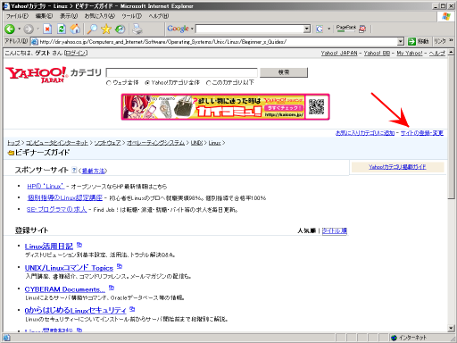Open the ファイル(F) menu
Viewport: 457px width, 343px height.
click(x=18, y=16)
